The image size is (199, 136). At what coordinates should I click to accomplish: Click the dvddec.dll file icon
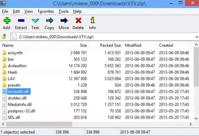[x=5, y=98]
